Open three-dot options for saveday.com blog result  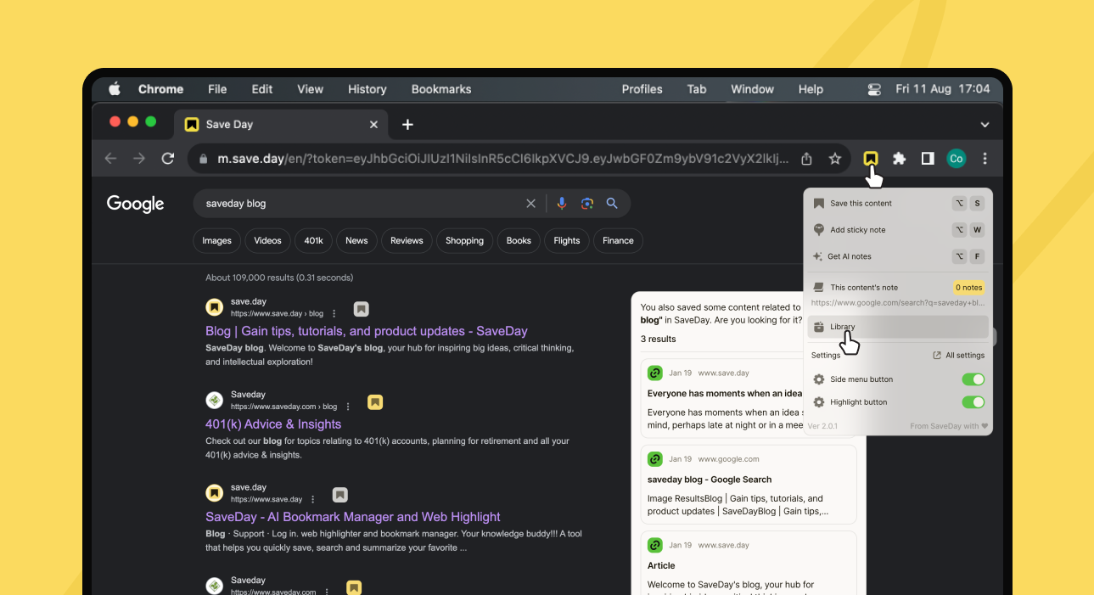[x=348, y=407]
